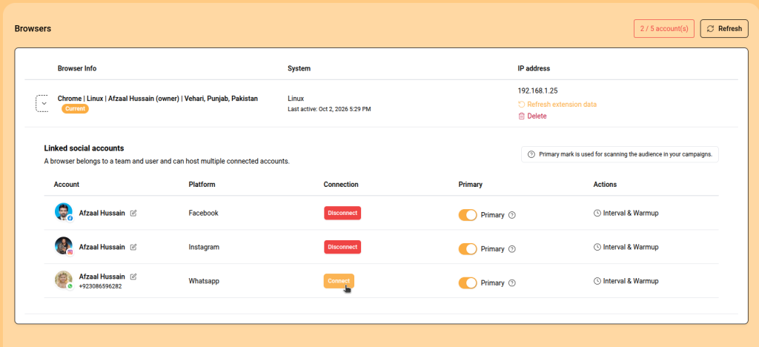Click the Actions column header
The width and height of the screenshot is (759, 347).
click(605, 185)
